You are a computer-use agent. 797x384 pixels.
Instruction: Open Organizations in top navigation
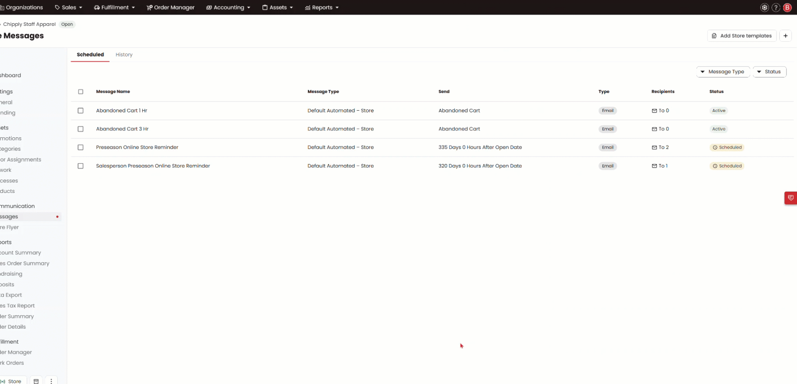(22, 8)
